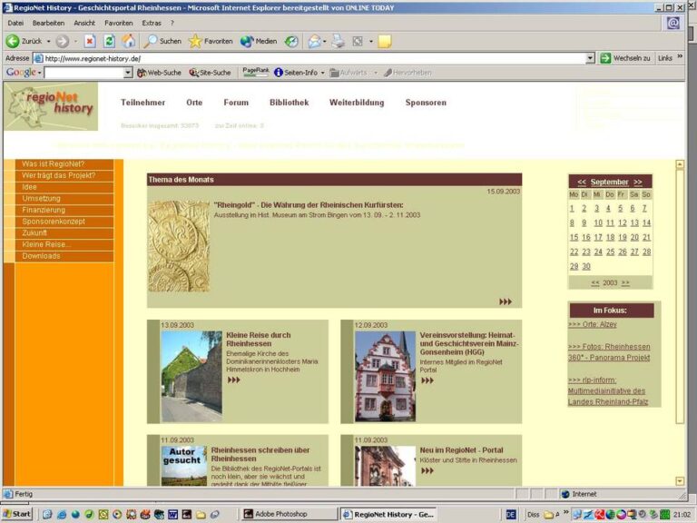This screenshot has width=697, height=523.
Task: Click the Medien globe icon
Action: pos(247,42)
